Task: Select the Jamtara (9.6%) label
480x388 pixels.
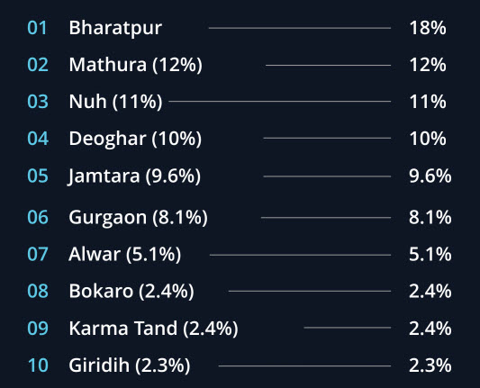Action: pyautogui.click(x=134, y=176)
